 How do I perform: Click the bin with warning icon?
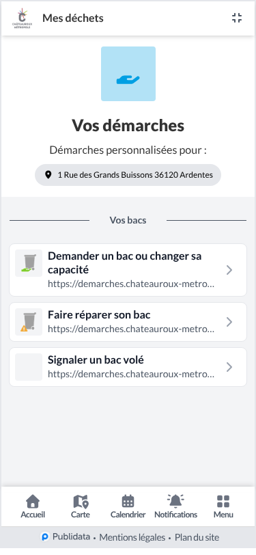pos(29,322)
